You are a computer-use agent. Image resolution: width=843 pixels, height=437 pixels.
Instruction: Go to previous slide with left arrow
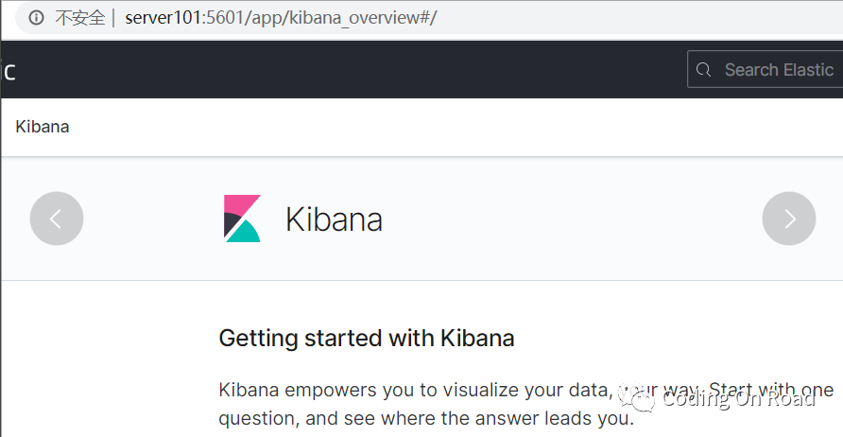point(57,218)
